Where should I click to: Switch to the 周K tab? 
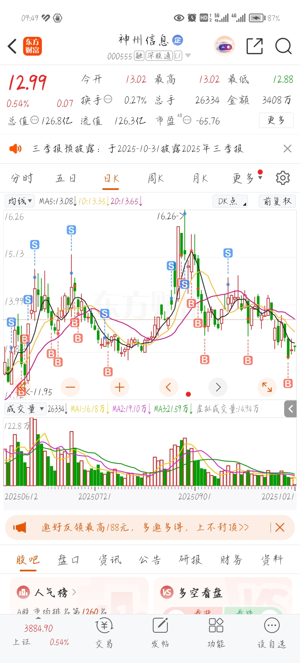pos(156,178)
